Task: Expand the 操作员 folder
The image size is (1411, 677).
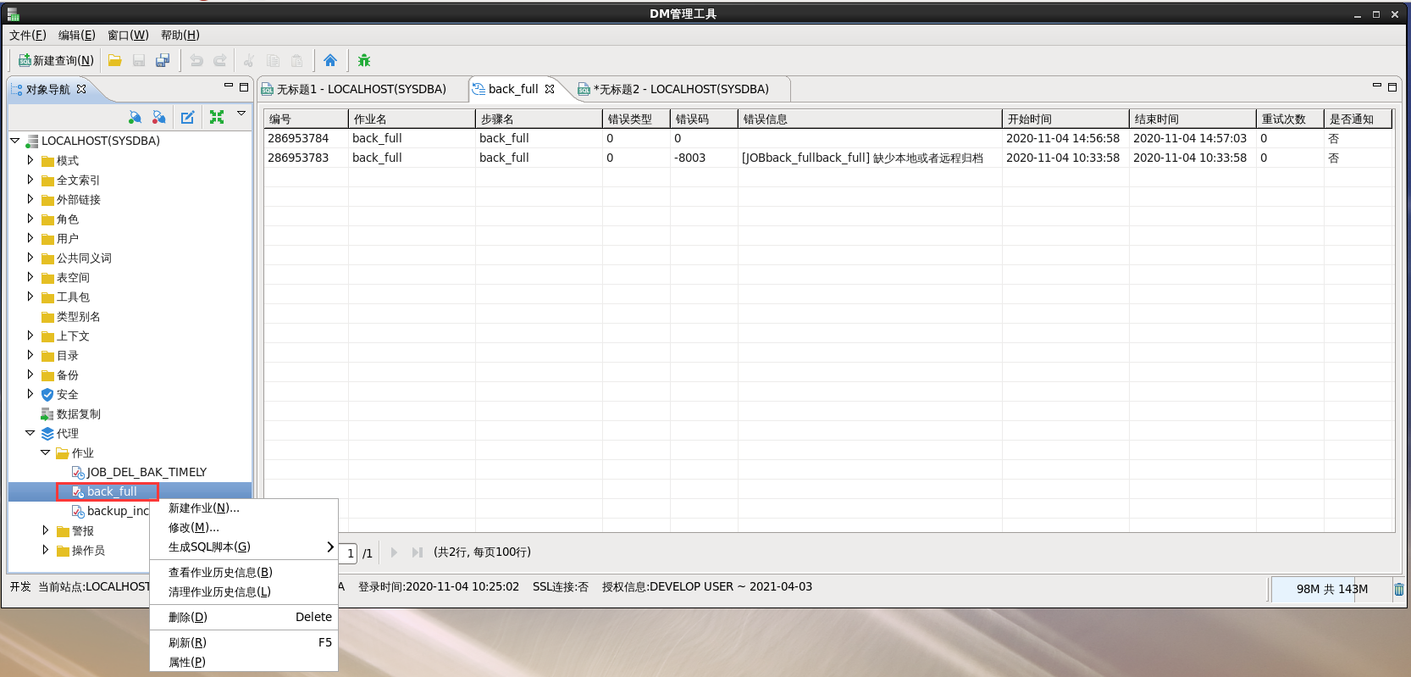Action: point(46,550)
